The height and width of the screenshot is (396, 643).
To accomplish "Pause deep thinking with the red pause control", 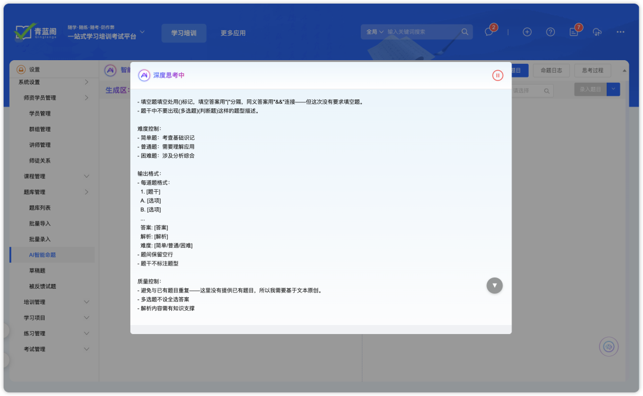I will point(498,75).
